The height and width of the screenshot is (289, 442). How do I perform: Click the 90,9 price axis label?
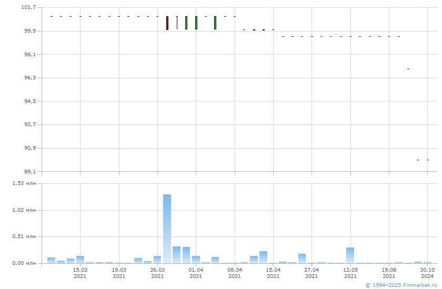coord(30,148)
